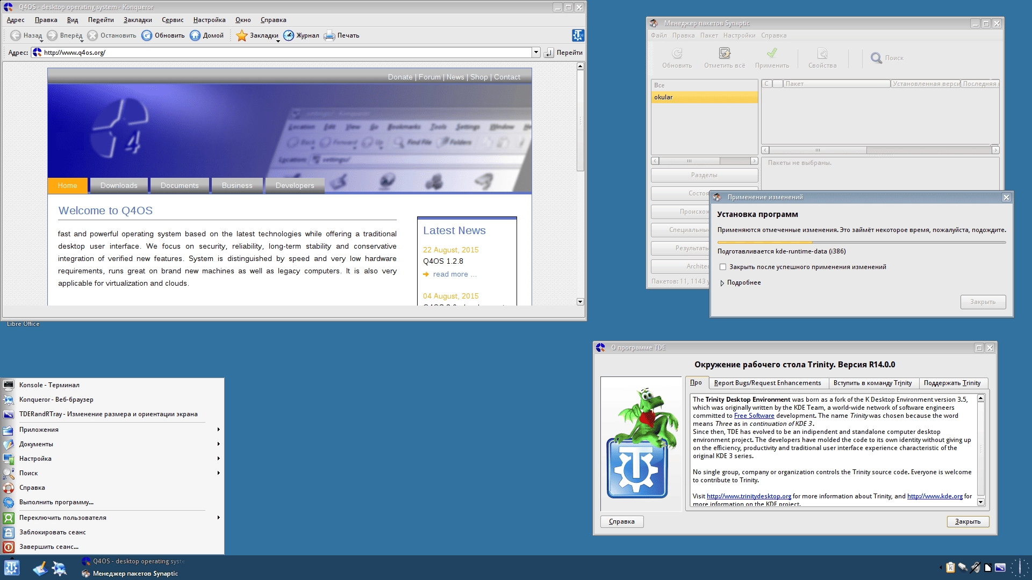Screen dimensions: 1032x580
Task: Click the Konqueror throbber icon at toolbar end
Action: 578,35
